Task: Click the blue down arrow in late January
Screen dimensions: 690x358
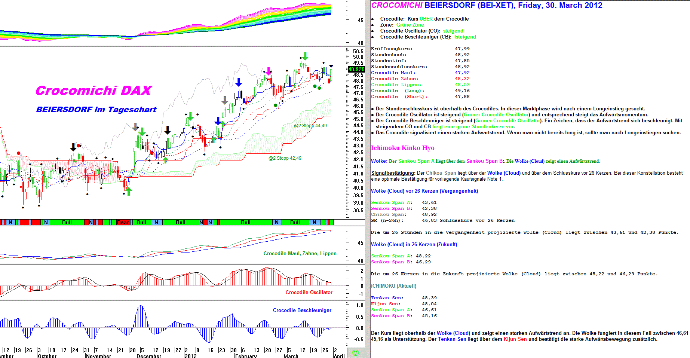Action: point(238,83)
